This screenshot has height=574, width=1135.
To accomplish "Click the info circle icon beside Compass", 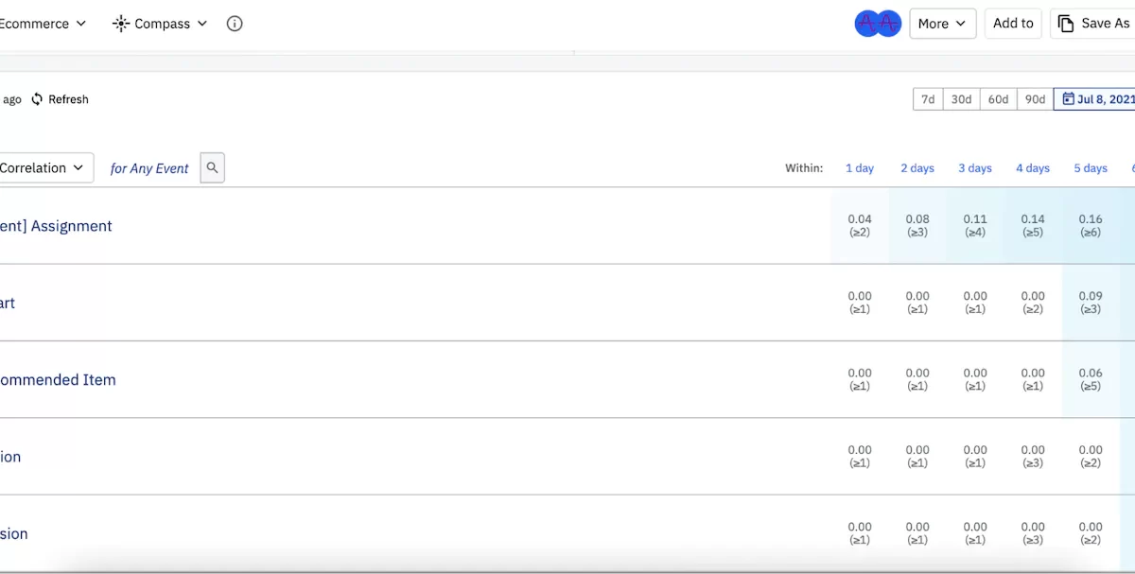I will pyautogui.click(x=235, y=24).
